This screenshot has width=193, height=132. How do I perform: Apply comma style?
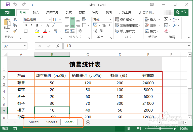point(109,25)
